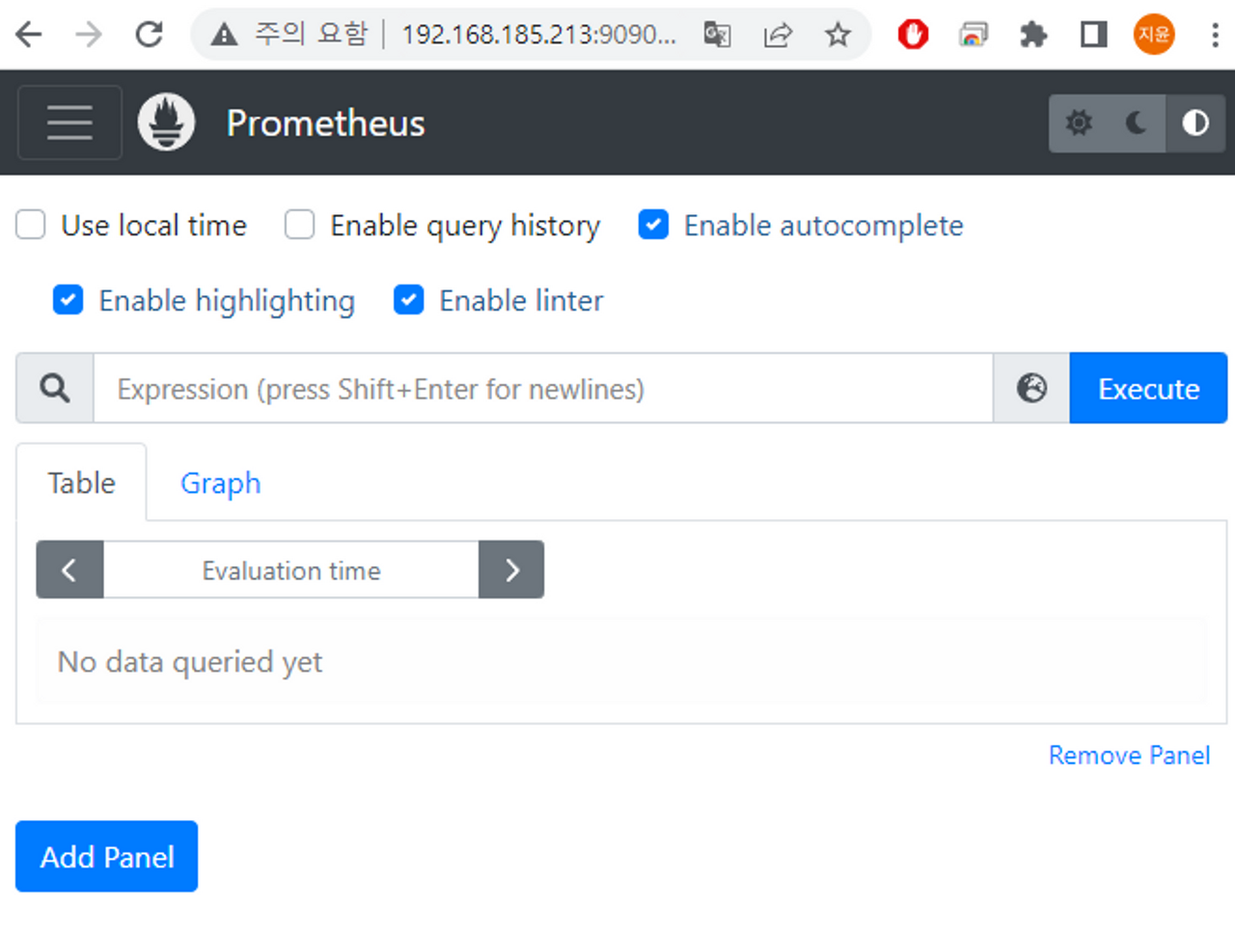Share this page via address bar icon
Image resolution: width=1235 pixels, height=933 pixels.
click(778, 35)
